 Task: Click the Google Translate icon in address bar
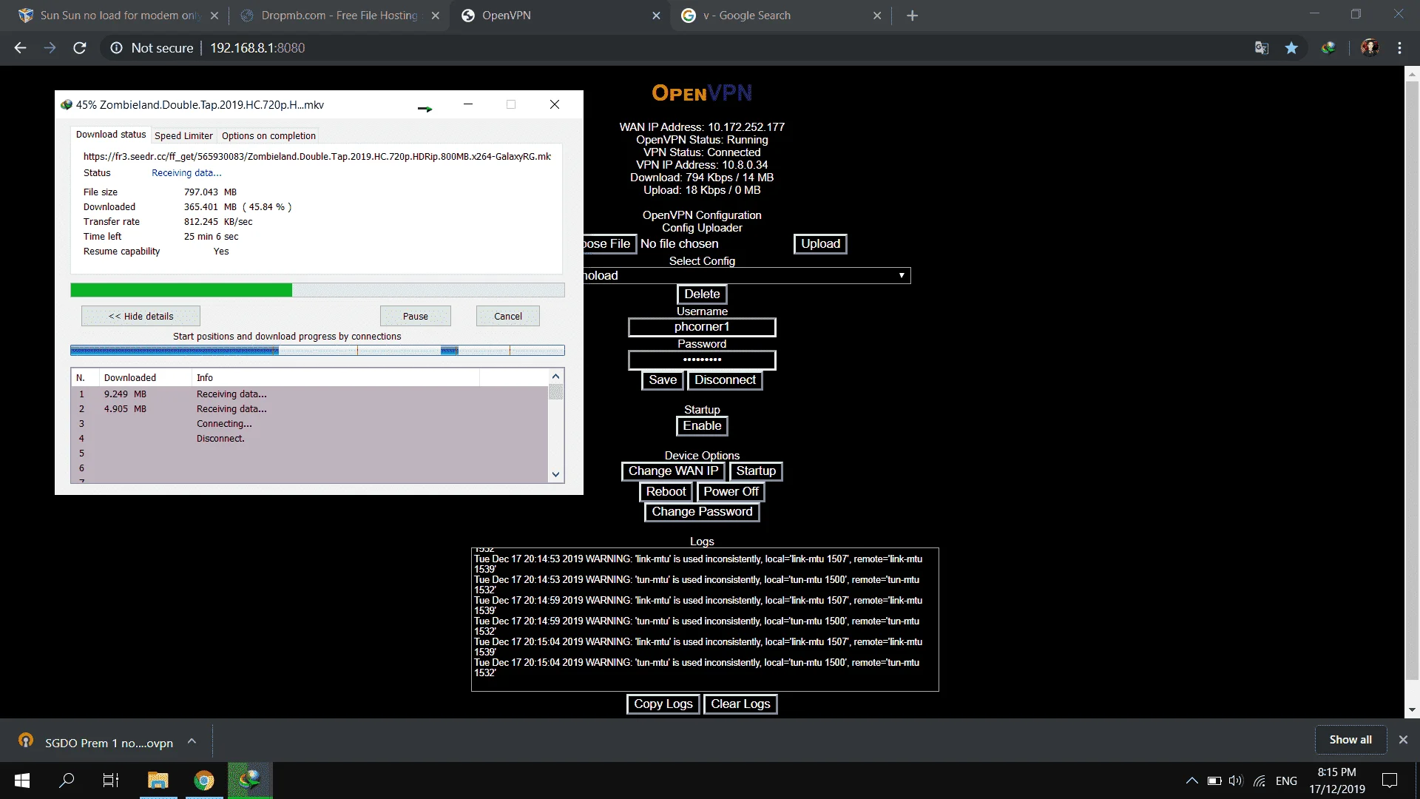[x=1262, y=48]
